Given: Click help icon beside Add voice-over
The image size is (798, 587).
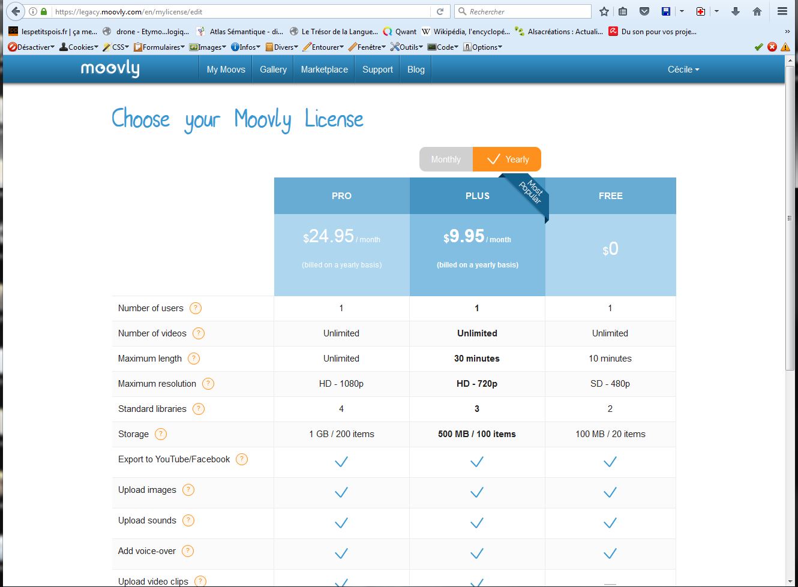Looking at the screenshot, I should pyautogui.click(x=188, y=551).
